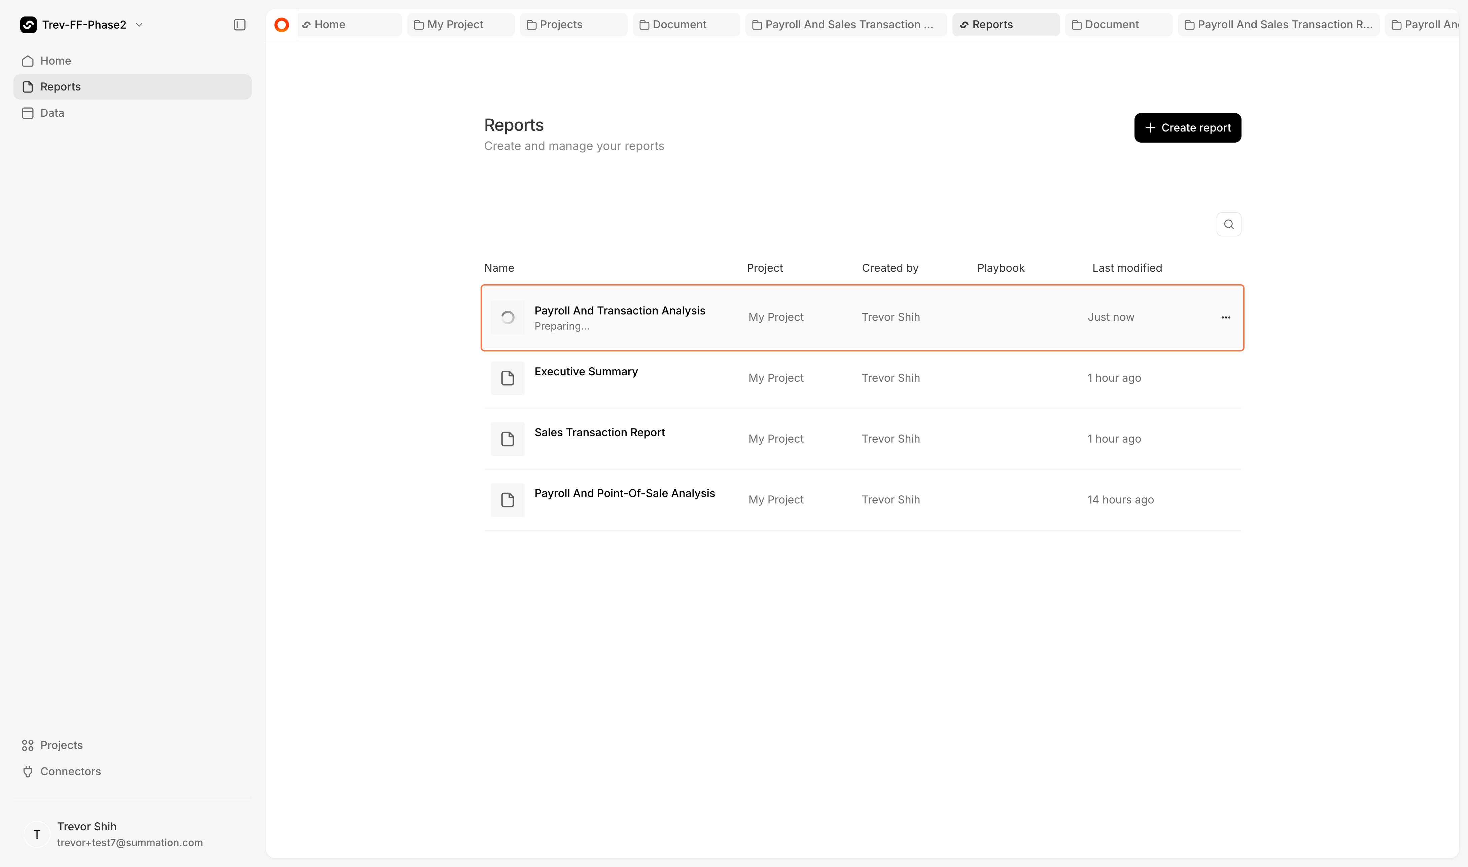
Task: Click the Payroll And Point-Of-Sale Analysis document icon
Action: point(508,499)
